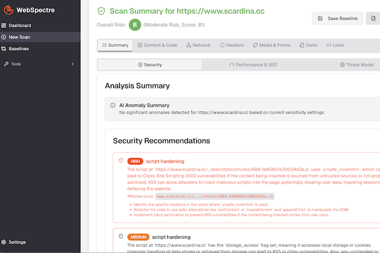Click the Analysis Summary heading
The image size is (380, 253).
point(137,86)
